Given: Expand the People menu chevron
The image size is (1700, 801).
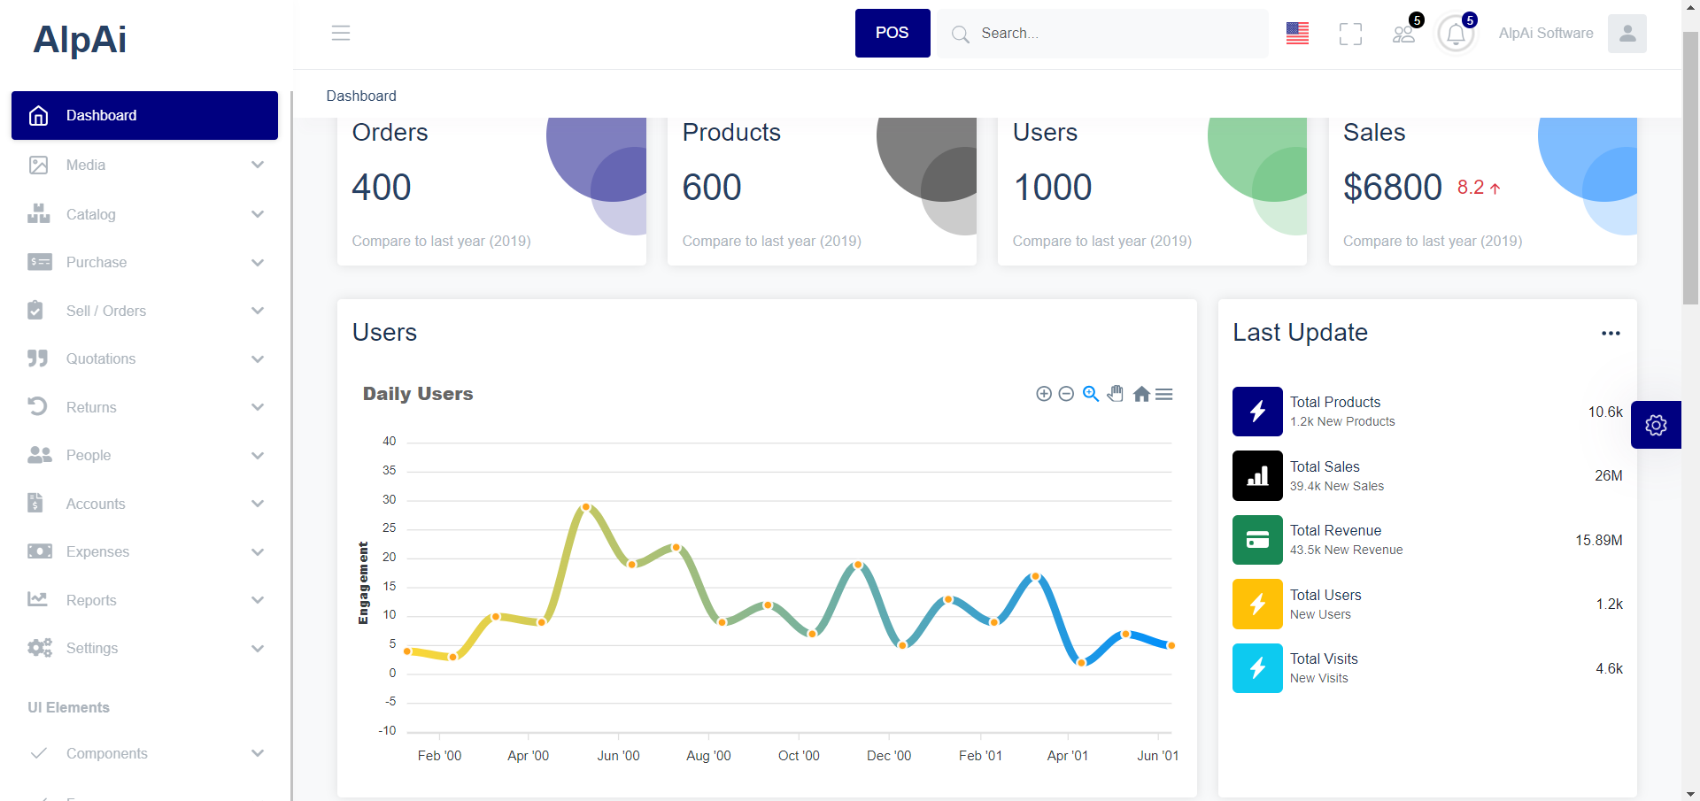Looking at the screenshot, I should click(258, 456).
